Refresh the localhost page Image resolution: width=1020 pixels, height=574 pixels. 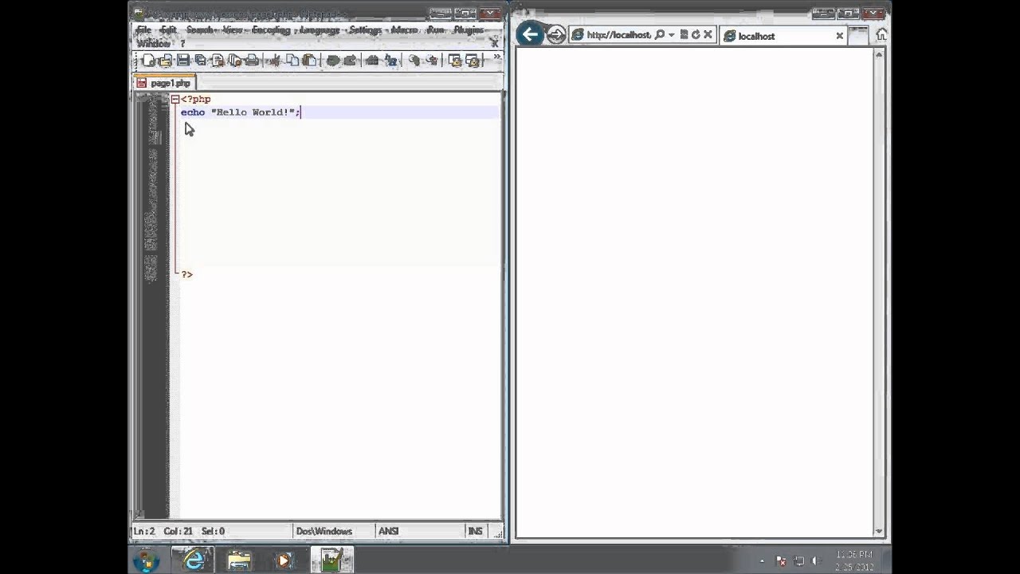click(696, 35)
